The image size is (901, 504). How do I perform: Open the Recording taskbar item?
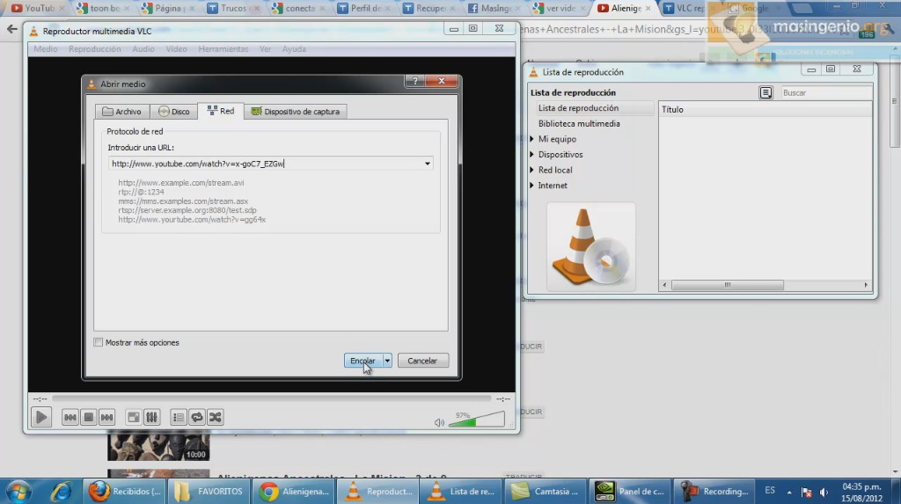[715, 492]
